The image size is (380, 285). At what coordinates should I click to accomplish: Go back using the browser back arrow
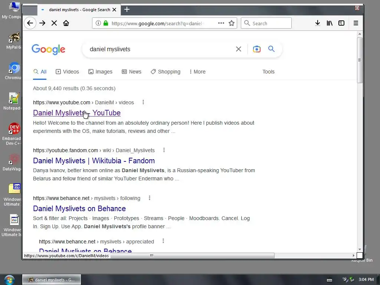(30, 23)
